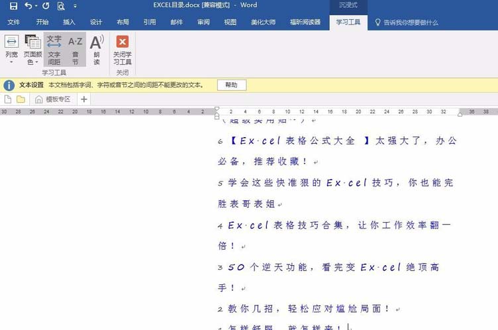Click the text 胜表哥表姐
The image size is (498, 330).
(x=246, y=203)
